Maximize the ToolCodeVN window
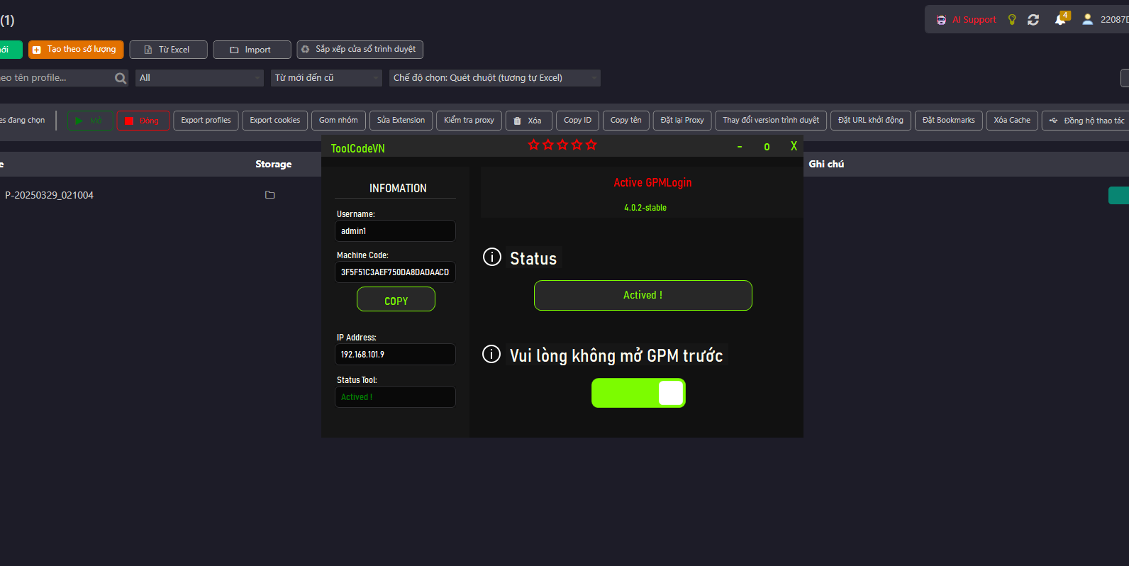This screenshot has height=566, width=1129. pyautogui.click(x=767, y=147)
